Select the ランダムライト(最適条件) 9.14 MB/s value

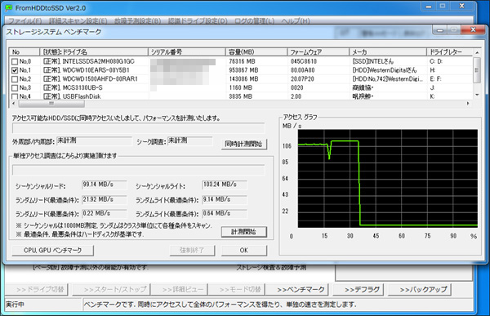pos(225,199)
